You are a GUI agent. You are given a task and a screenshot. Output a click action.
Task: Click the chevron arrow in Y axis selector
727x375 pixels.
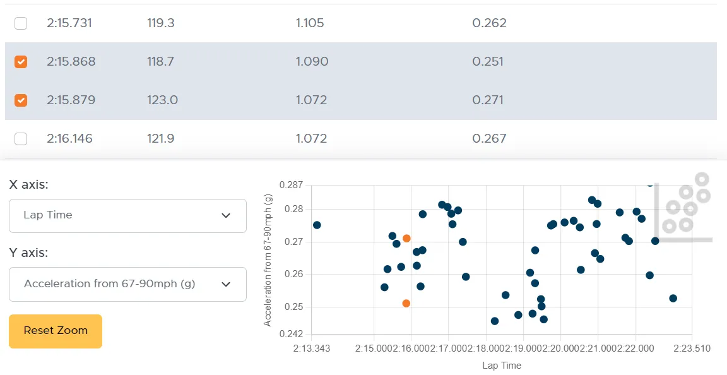[226, 284]
